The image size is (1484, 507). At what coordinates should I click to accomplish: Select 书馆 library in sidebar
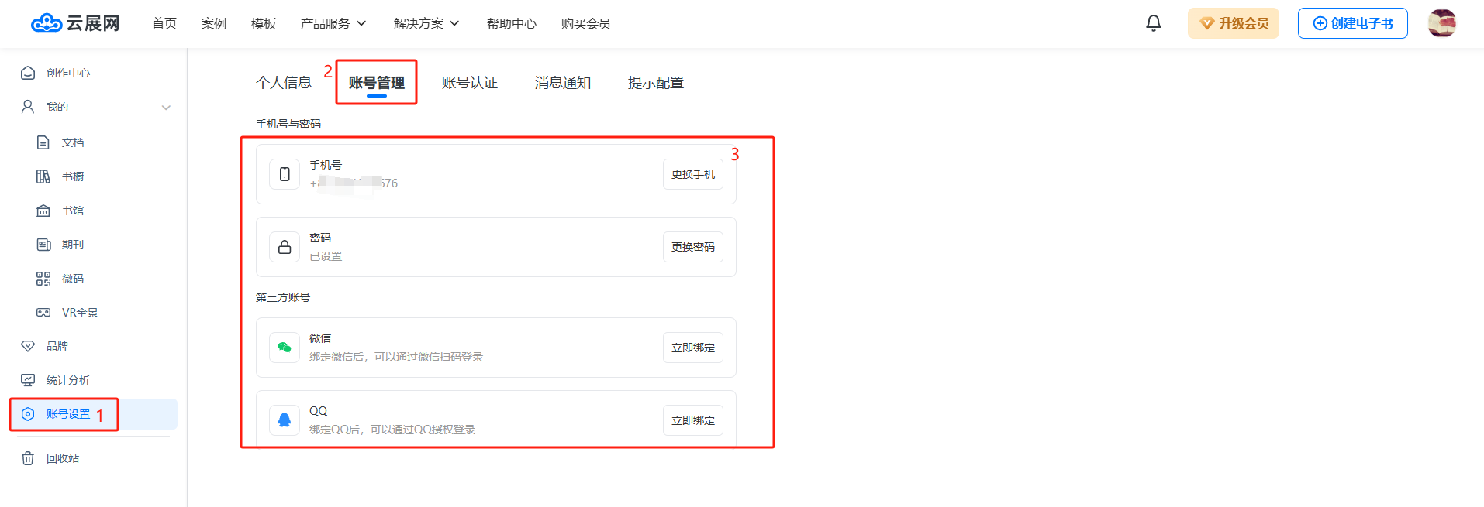(x=72, y=211)
